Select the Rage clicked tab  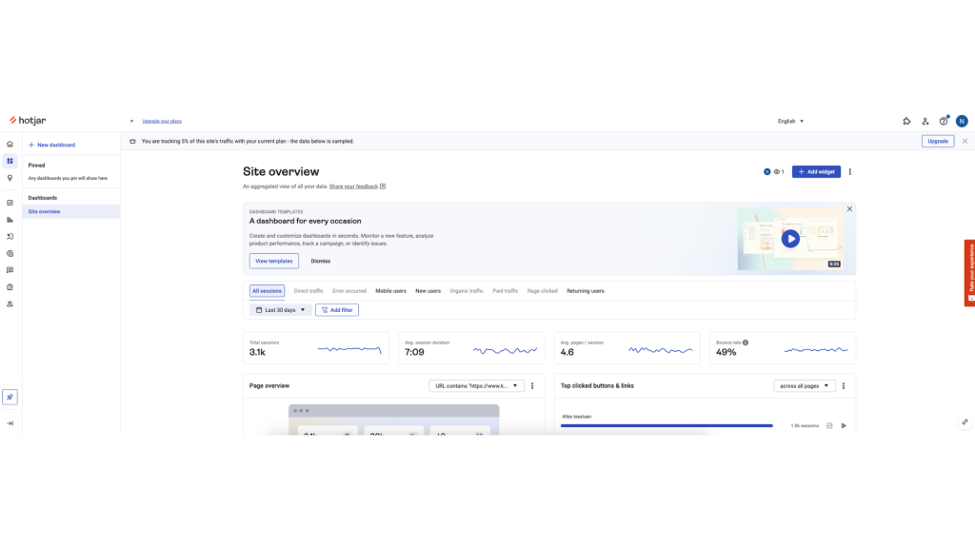click(542, 291)
